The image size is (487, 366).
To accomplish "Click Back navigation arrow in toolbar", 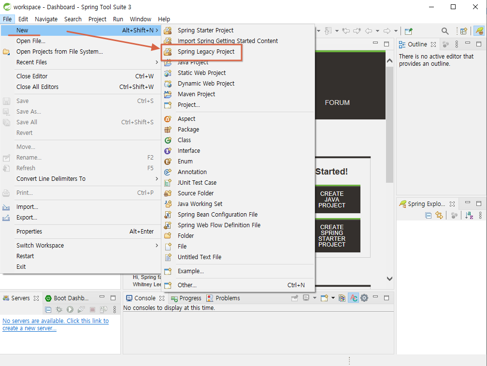I will (x=369, y=31).
